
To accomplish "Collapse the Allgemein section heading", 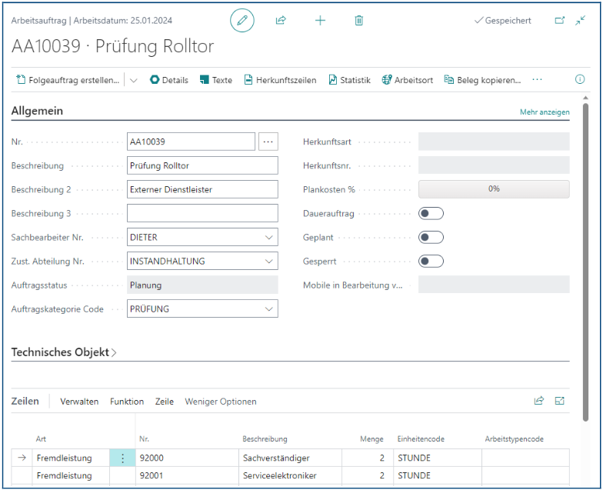I will [x=37, y=111].
